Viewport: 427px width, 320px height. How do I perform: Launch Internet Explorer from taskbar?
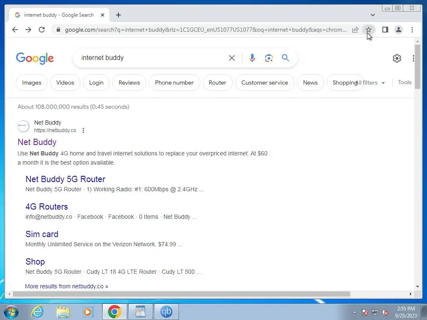(37, 312)
